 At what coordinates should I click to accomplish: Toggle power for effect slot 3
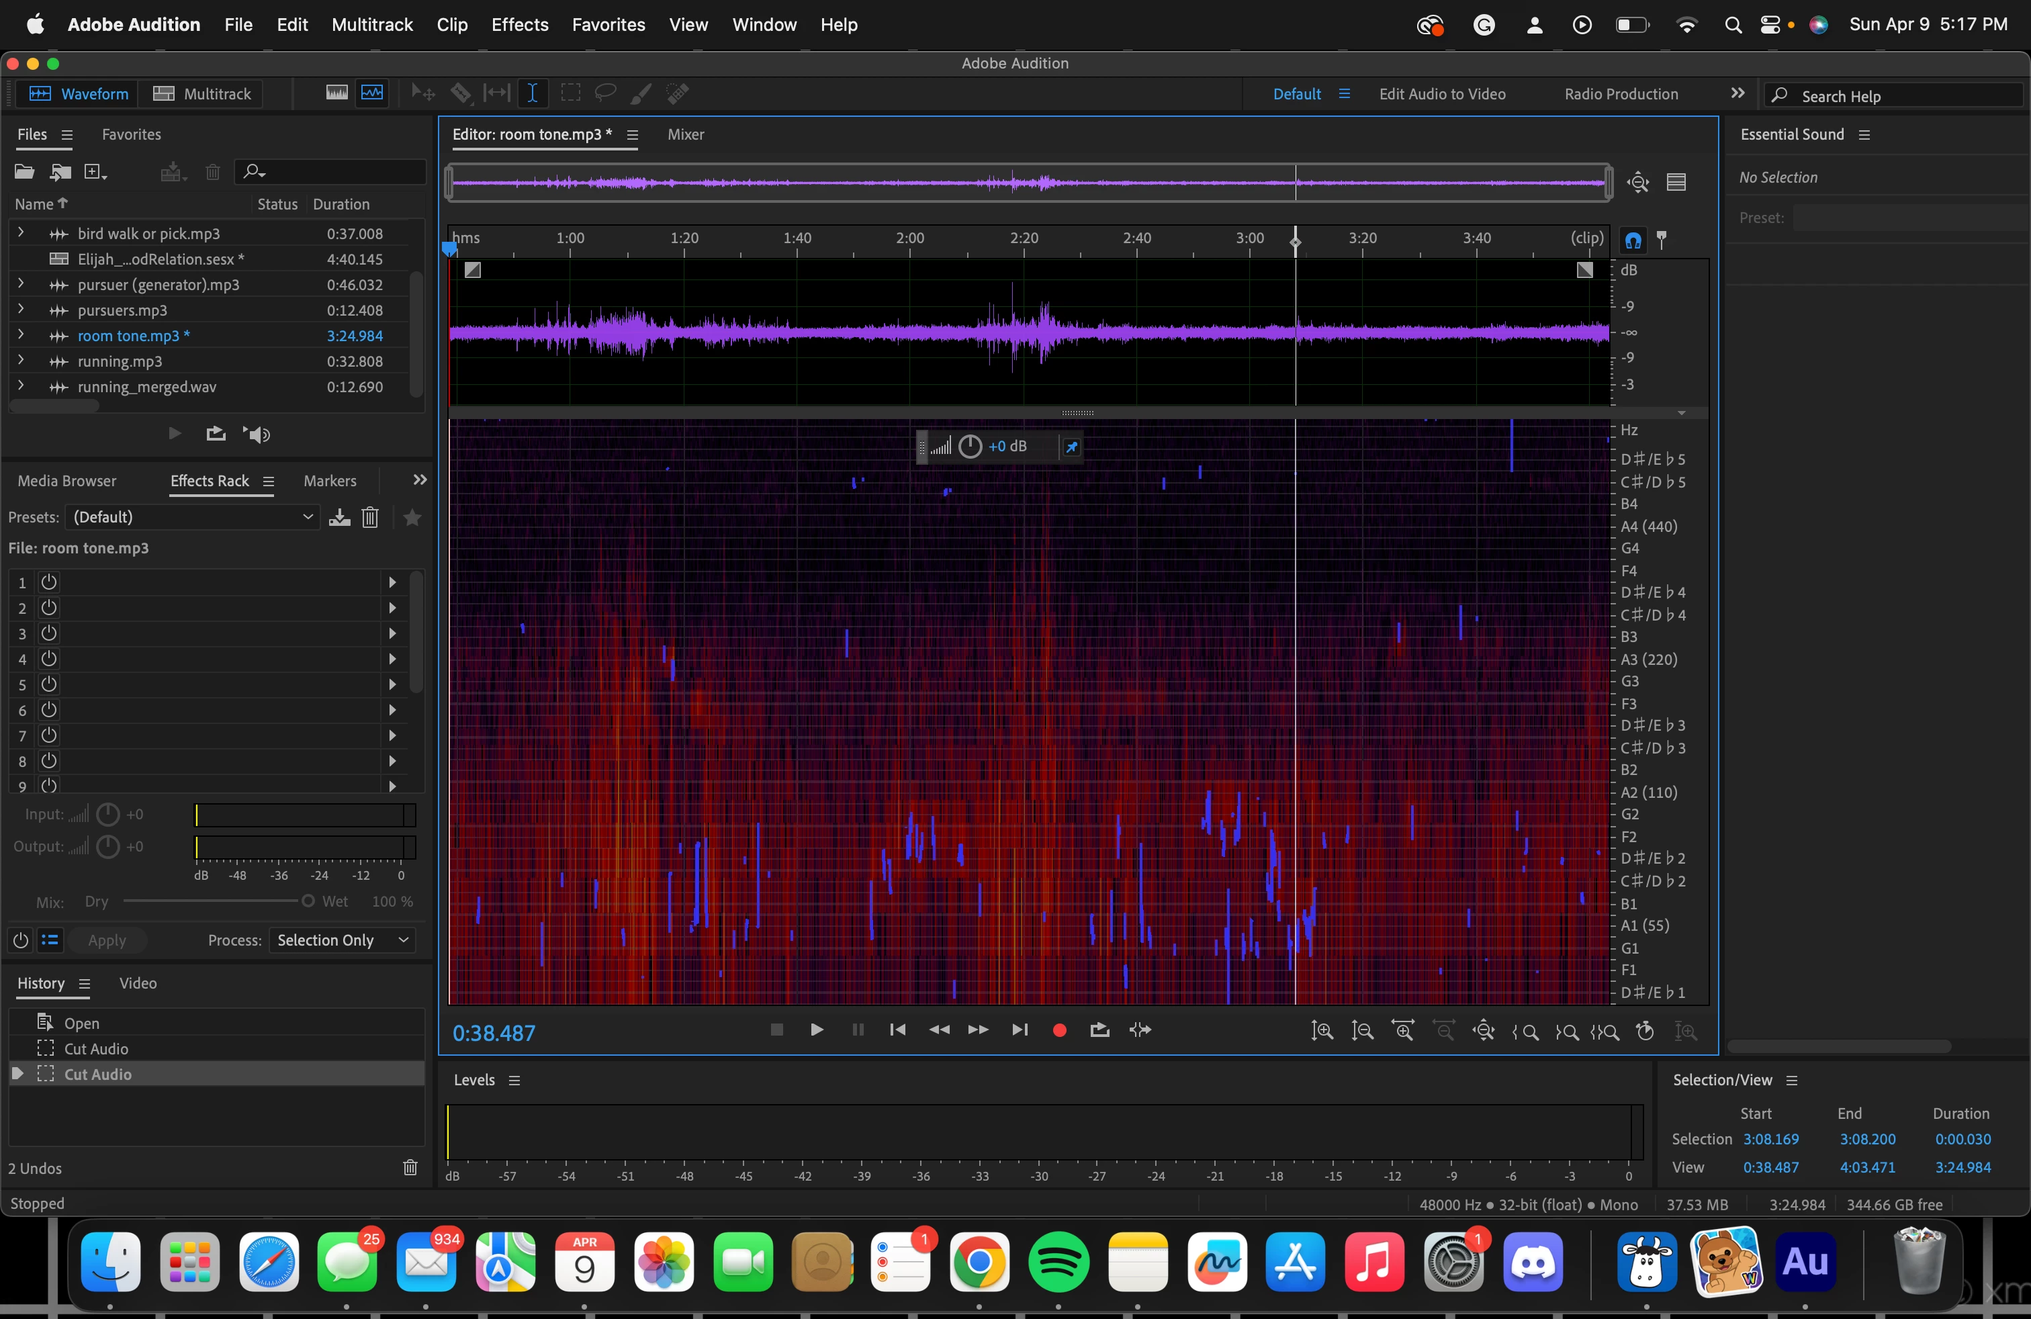point(48,633)
